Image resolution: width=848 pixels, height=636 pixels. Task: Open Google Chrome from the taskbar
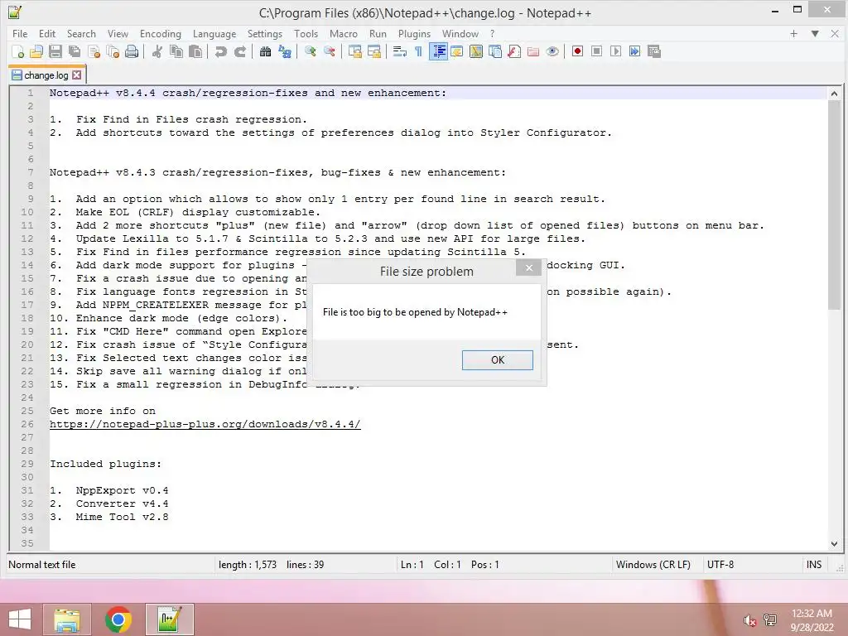118,619
